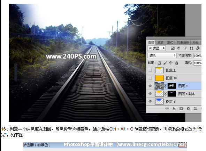Select the blue 图层 5 thumbnail
The height and width of the screenshot is (151, 206).
tap(159, 102)
